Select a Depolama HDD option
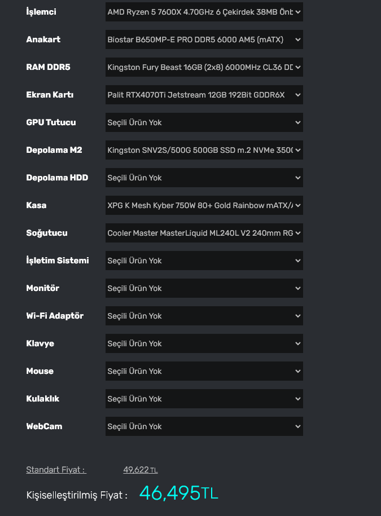This screenshot has height=516, width=381. (x=204, y=178)
